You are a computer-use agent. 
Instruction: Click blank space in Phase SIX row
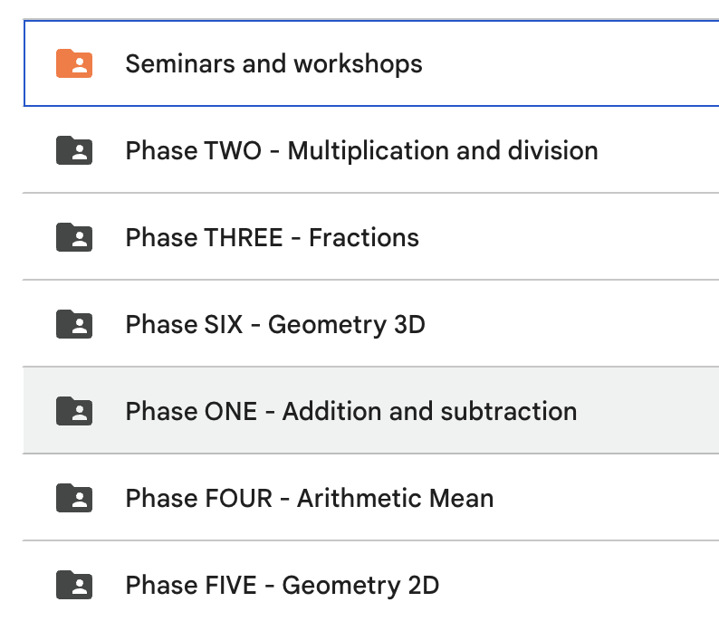point(573,323)
